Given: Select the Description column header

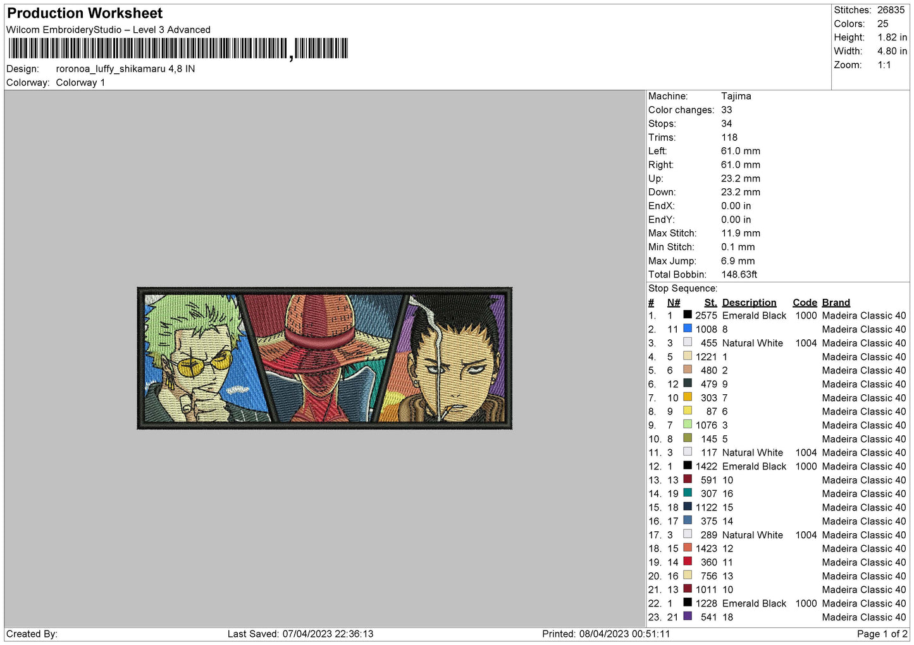Looking at the screenshot, I should (x=750, y=303).
